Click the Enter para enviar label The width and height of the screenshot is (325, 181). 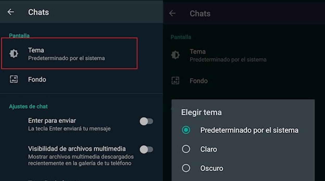point(52,121)
